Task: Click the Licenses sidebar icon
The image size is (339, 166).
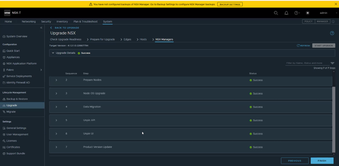Action: [4, 141]
